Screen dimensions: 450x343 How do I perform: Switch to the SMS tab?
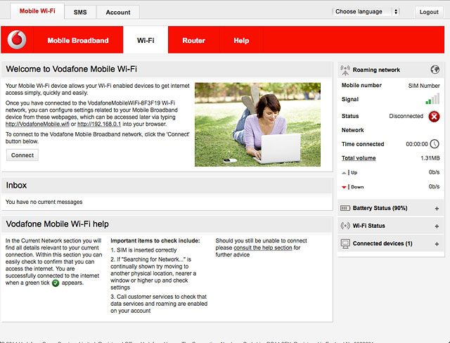pos(79,13)
